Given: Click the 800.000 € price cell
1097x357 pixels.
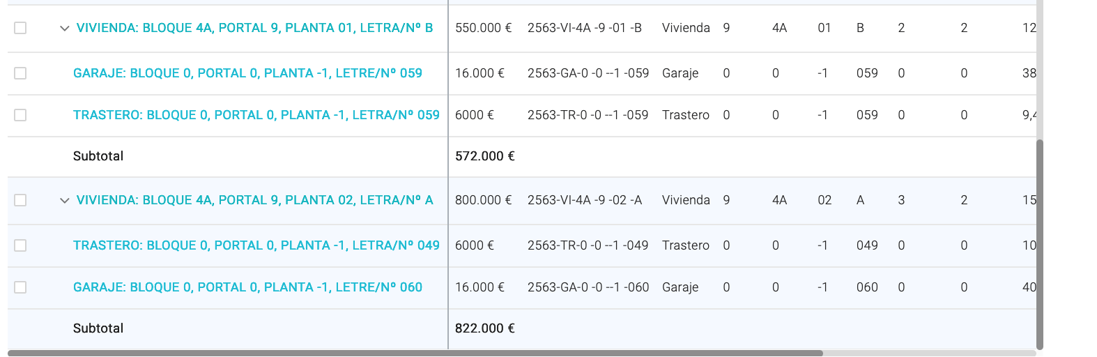Looking at the screenshot, I should tap(484, 200).
